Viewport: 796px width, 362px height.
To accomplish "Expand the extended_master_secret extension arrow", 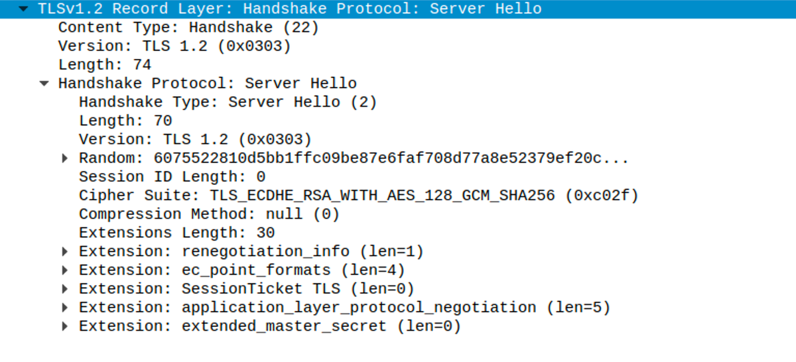I will coord(64,326).
